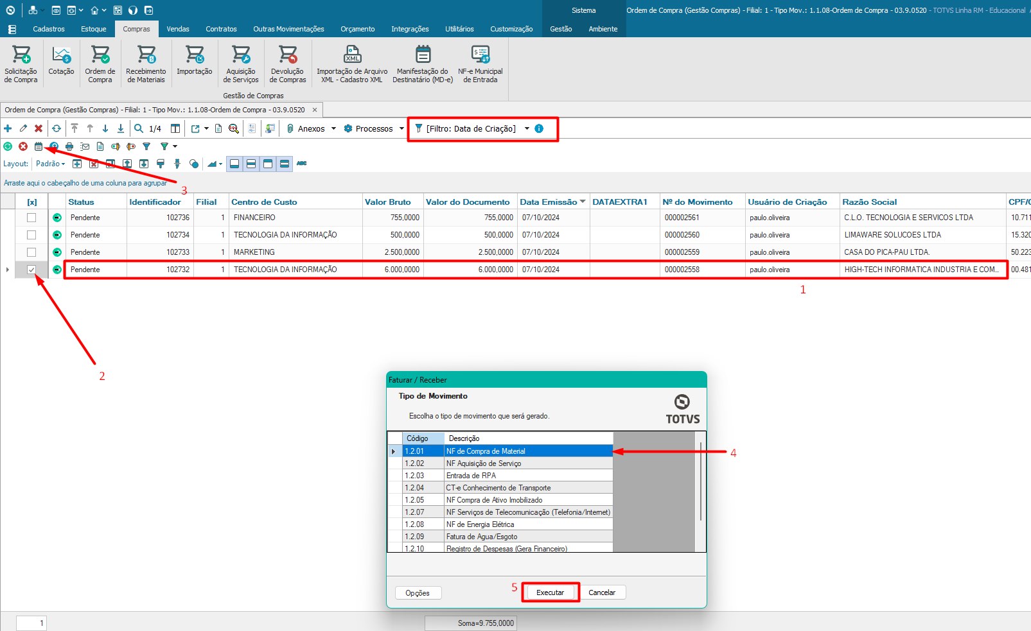Check the checkbox for FINANCEIRO row 102736
Image resolution: width=1031 pixels, height=631 pixels.
(31, 218)
